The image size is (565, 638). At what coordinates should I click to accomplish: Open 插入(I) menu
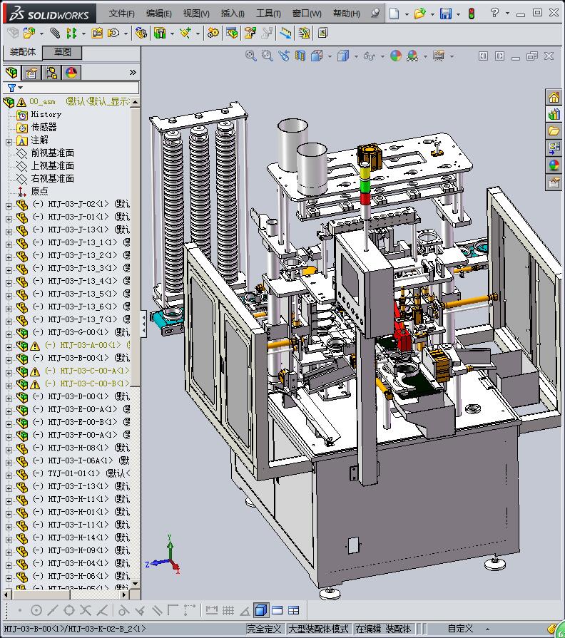[233, 14]
